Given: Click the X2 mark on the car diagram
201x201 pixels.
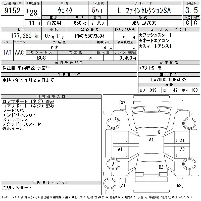Looking at the screenshot, I should [123, 103].
